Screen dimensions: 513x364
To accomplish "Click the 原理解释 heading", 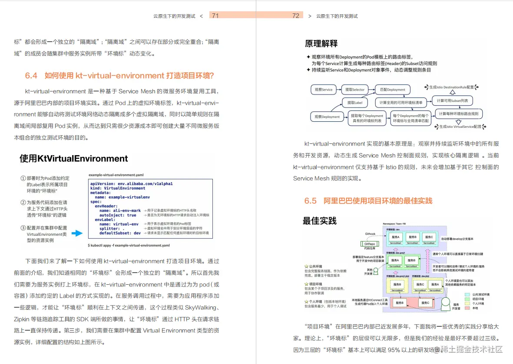I will coord(321,43).
